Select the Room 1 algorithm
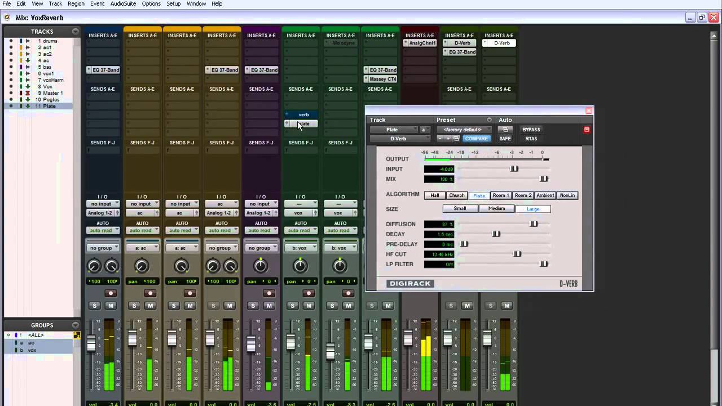 pyautogui.click(x=501, y=196)
